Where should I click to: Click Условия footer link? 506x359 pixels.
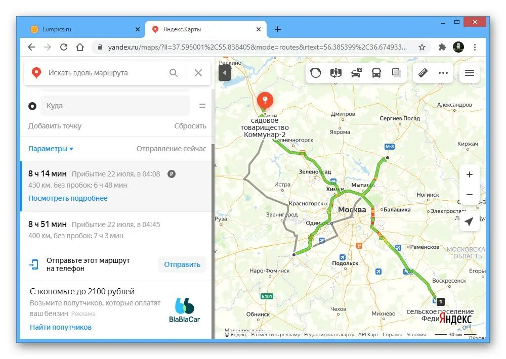[x=416, y=335]
